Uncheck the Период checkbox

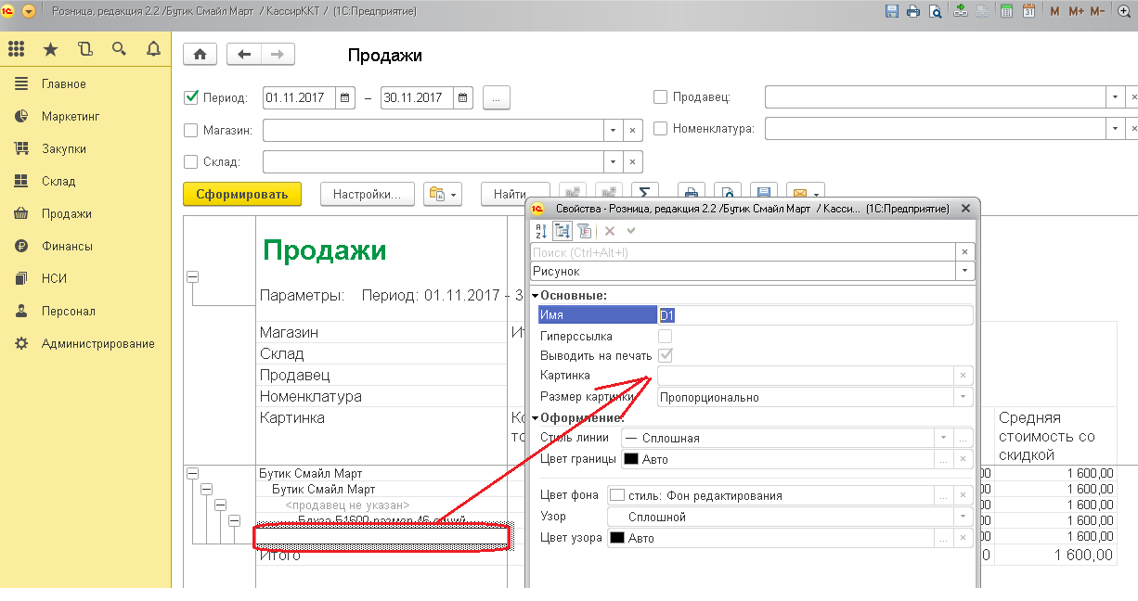click(192, 96)
